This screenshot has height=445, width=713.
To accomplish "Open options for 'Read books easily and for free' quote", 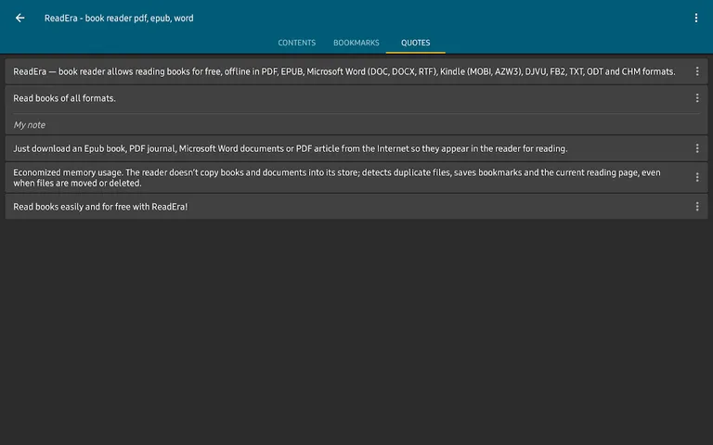I will click(x=696, y=207).
